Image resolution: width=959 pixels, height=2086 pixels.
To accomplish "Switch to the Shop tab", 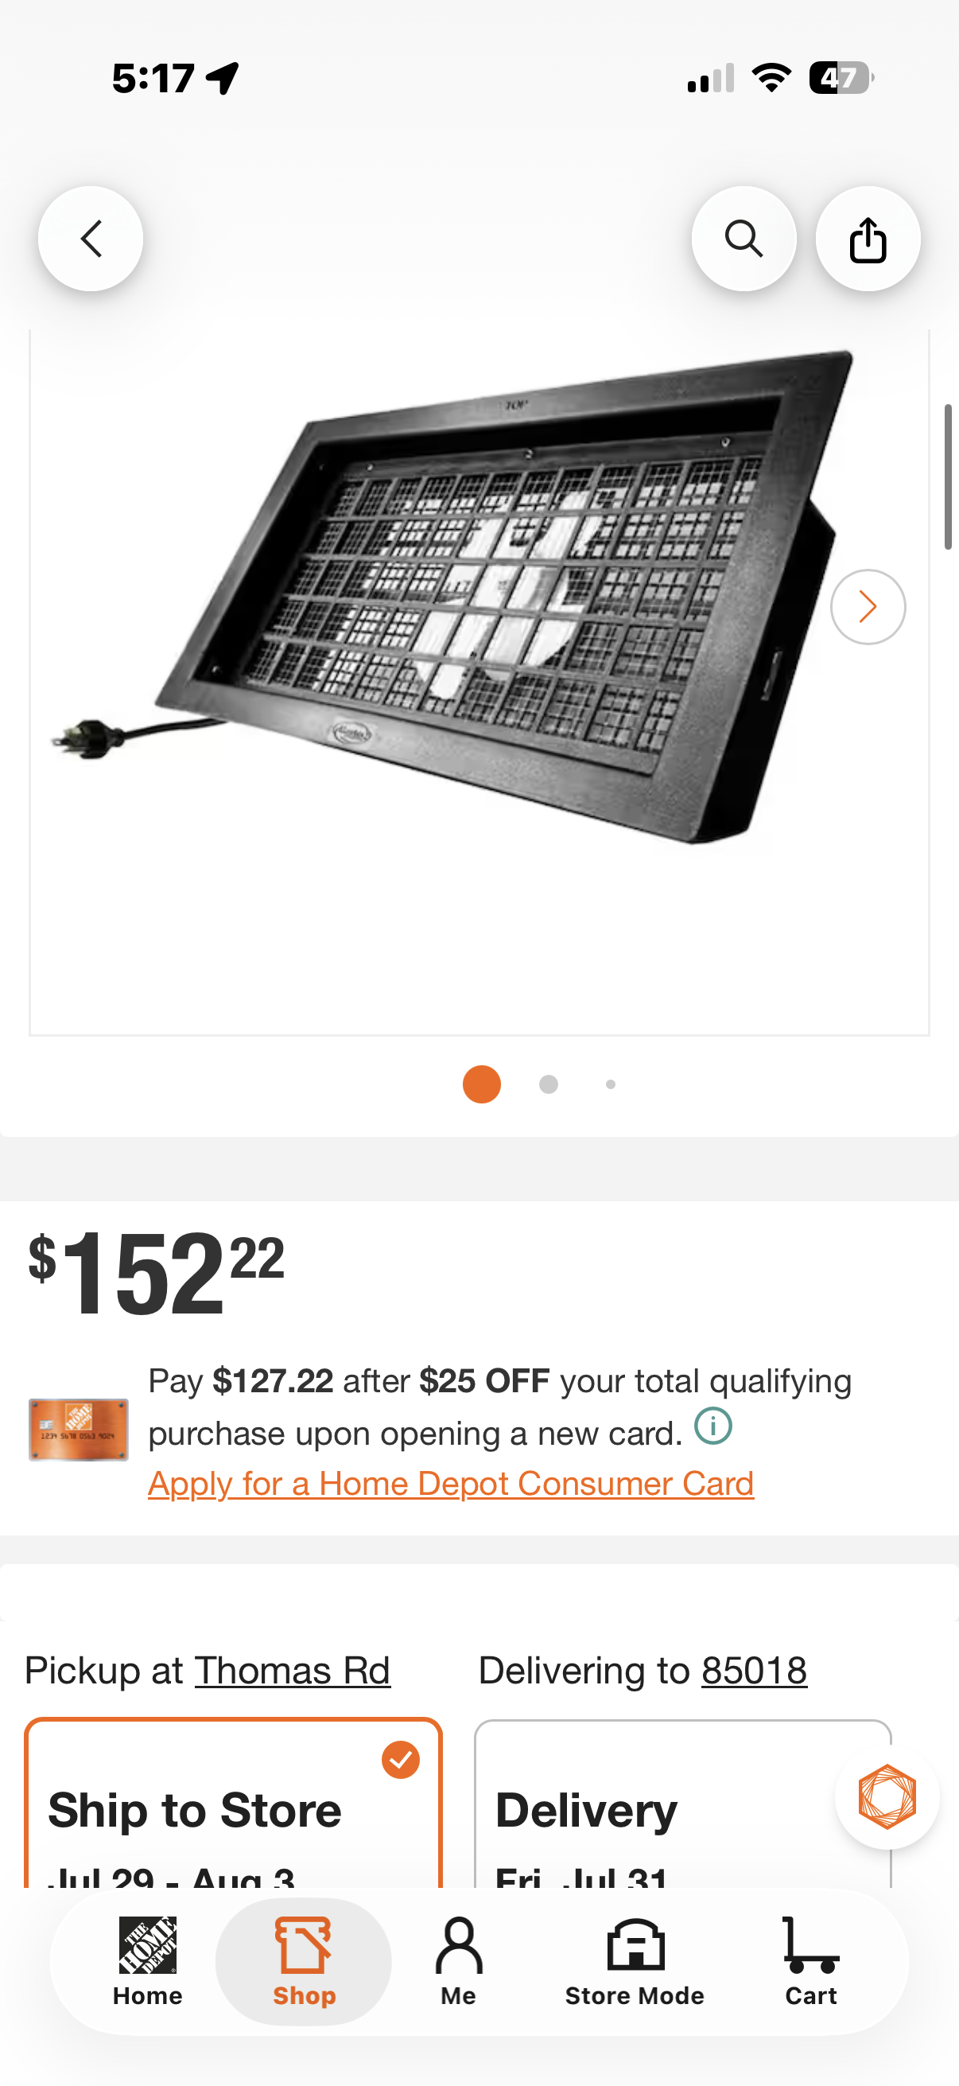I will click(x=304, y=1960).
